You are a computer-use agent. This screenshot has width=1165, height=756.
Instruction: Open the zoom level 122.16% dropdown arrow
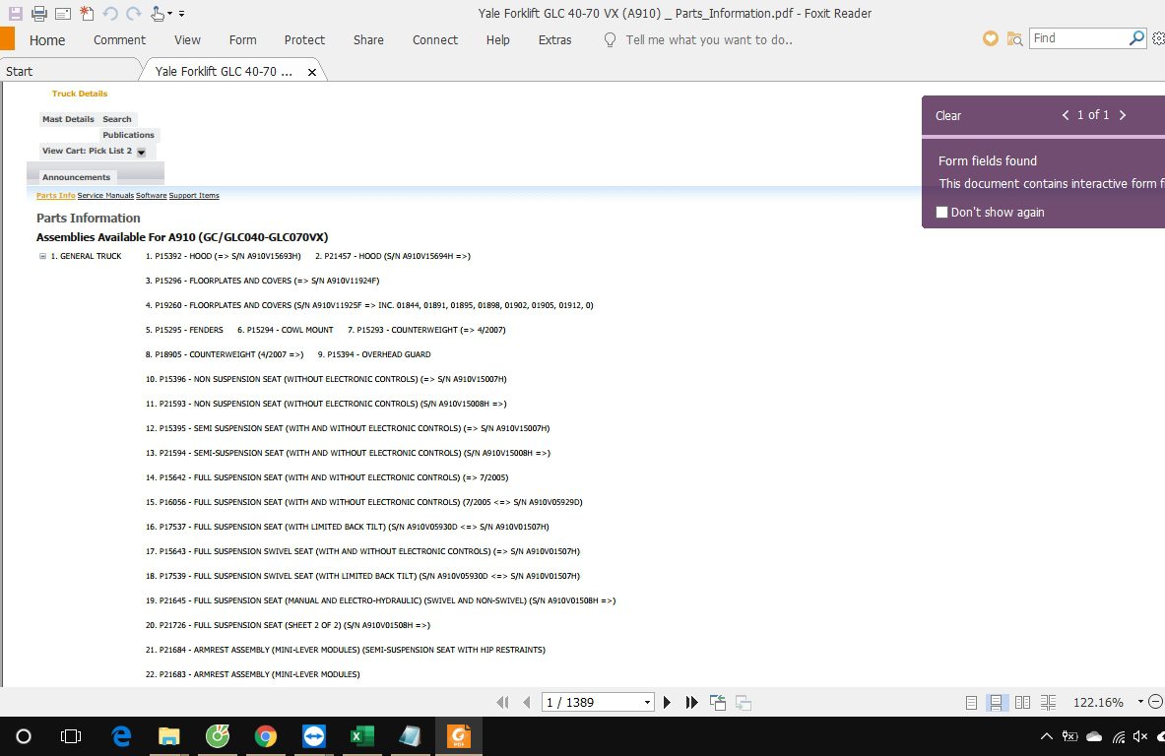pos(1140,702)
